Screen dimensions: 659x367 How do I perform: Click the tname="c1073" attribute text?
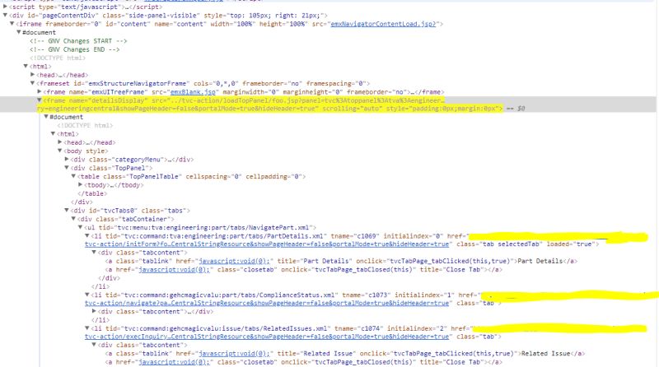point(367,295)
